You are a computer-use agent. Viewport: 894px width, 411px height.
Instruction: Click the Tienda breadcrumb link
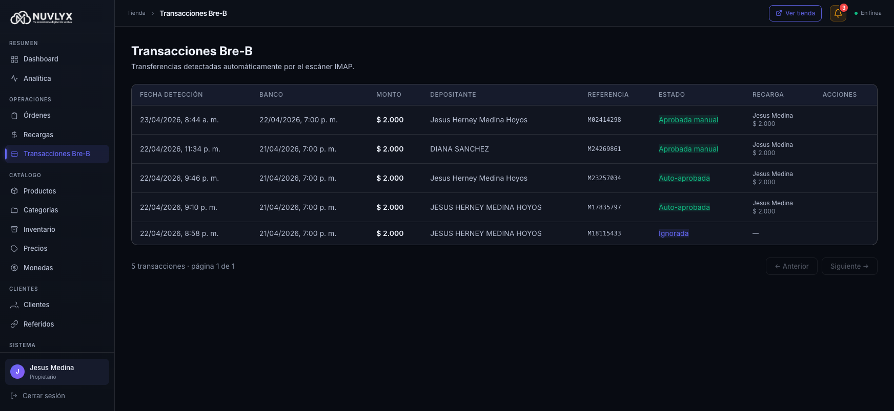136,13
